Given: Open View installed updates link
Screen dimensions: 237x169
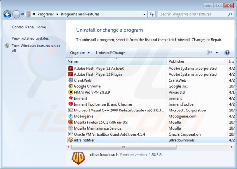Looking at the screenshot, I should click(30, 39).
